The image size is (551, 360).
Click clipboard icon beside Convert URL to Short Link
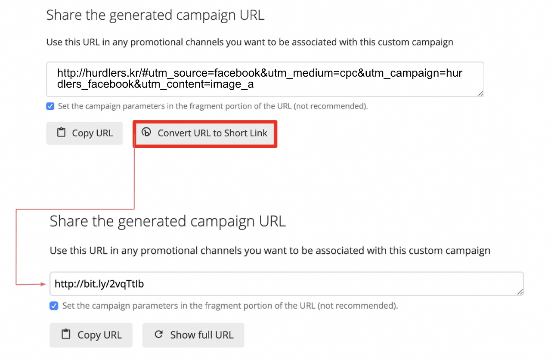[62, 133]
